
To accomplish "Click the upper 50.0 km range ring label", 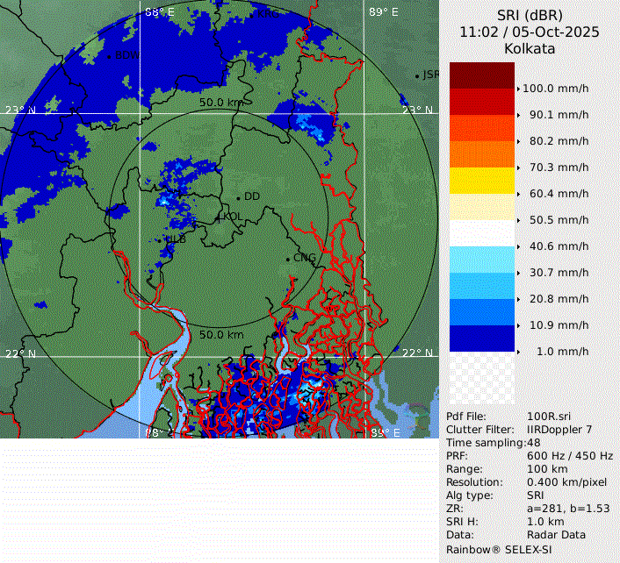I will tap(220, 103).
